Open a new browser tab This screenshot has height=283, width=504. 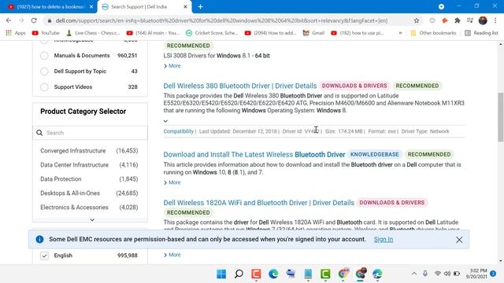click(200, 7)
